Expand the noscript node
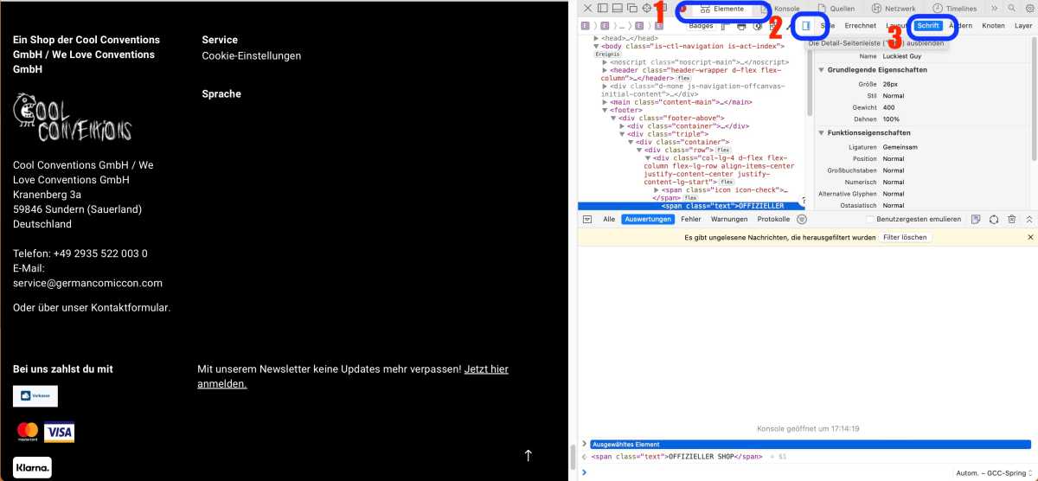 click(x=605, y=62)
